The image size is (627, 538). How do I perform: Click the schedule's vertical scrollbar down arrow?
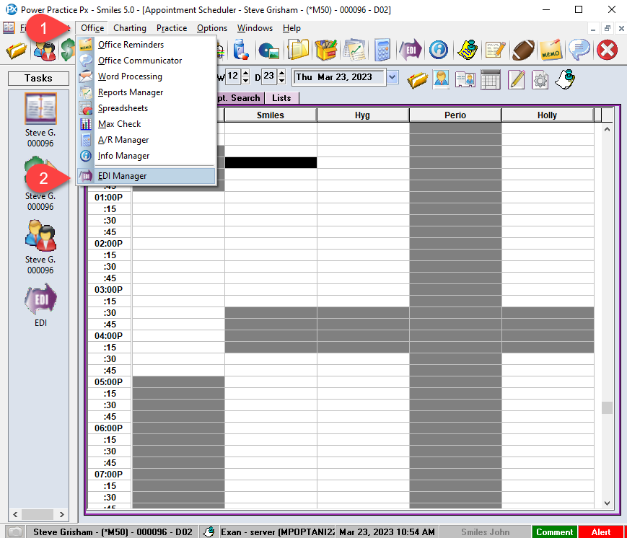607,503
